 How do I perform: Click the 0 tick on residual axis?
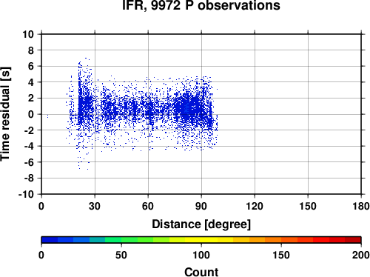click(31, 114)
